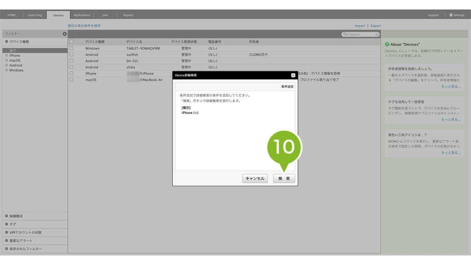Clear the search field with its x icon
The image size is (471, 265).
coord(377,35)
